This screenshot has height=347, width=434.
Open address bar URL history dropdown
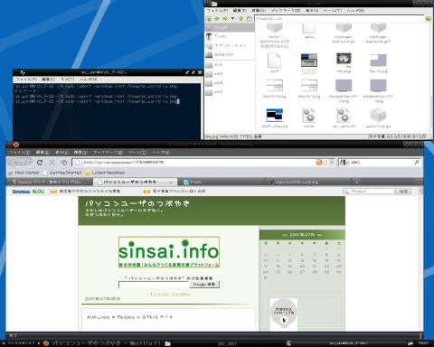[332, 163]
